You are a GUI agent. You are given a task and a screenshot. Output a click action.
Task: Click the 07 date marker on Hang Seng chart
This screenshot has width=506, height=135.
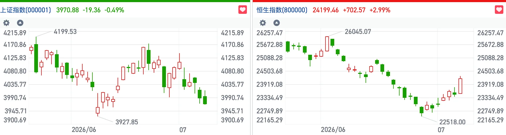441,130
